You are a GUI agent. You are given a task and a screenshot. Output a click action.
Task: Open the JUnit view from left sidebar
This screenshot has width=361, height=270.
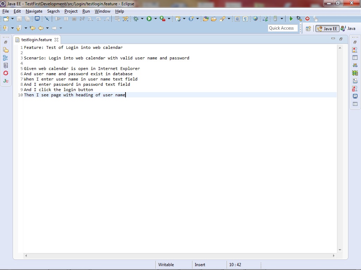point(6,81)
